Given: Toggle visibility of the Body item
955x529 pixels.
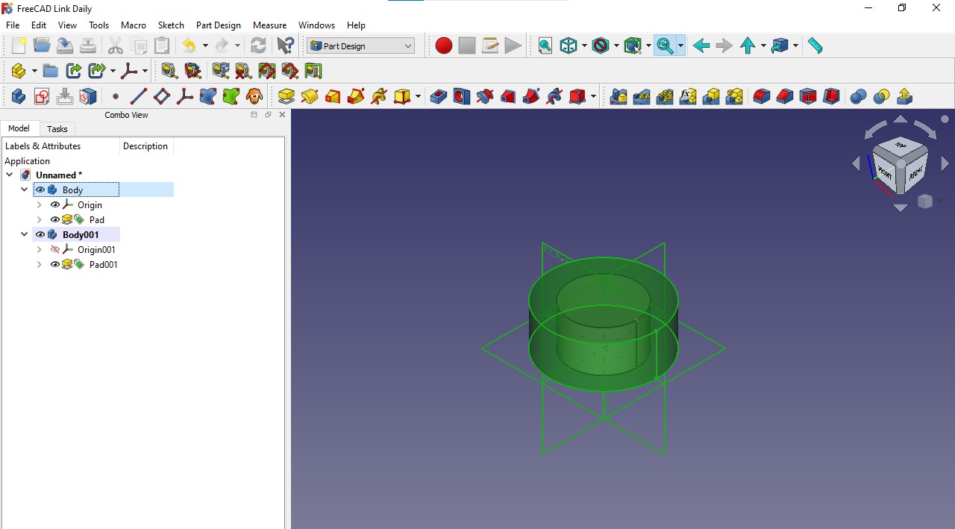Looking at the screenshot, I should 40,190.
